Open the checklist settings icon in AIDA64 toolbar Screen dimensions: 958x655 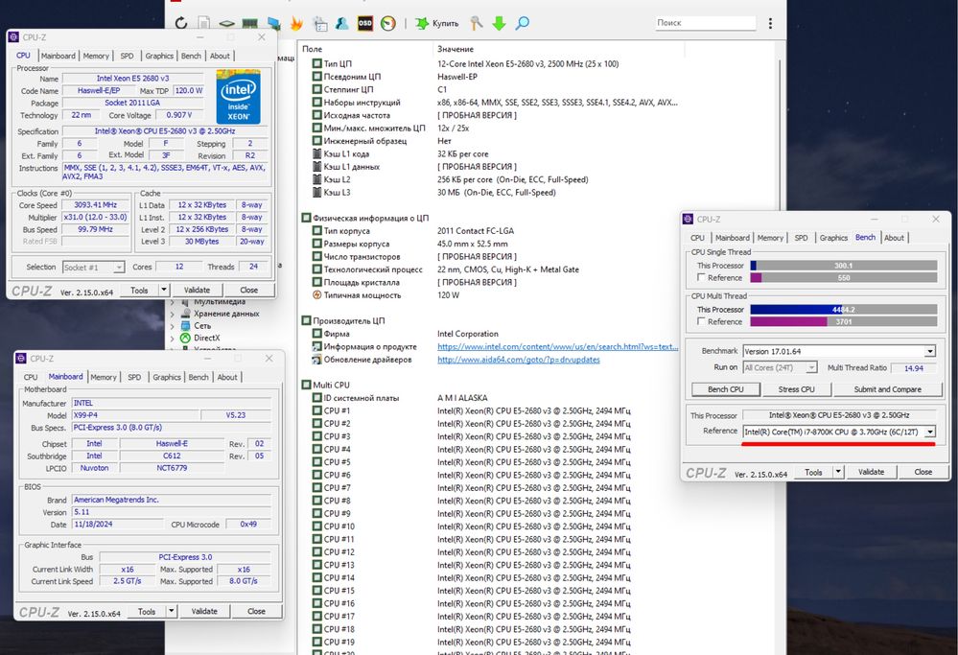tap(319, 23)
